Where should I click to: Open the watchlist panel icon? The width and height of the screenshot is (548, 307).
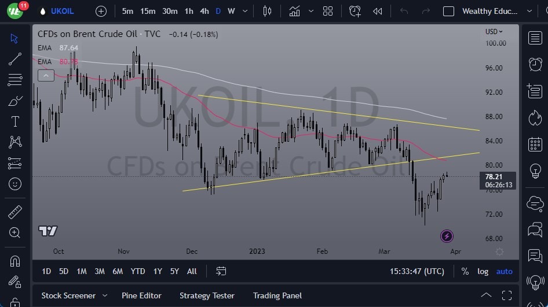pyautogui.click(x=535, y=38)
